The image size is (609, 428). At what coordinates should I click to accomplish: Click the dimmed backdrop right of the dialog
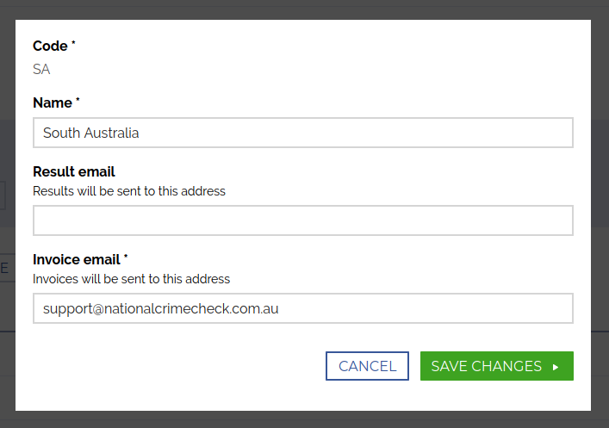(x=600, y=215)
